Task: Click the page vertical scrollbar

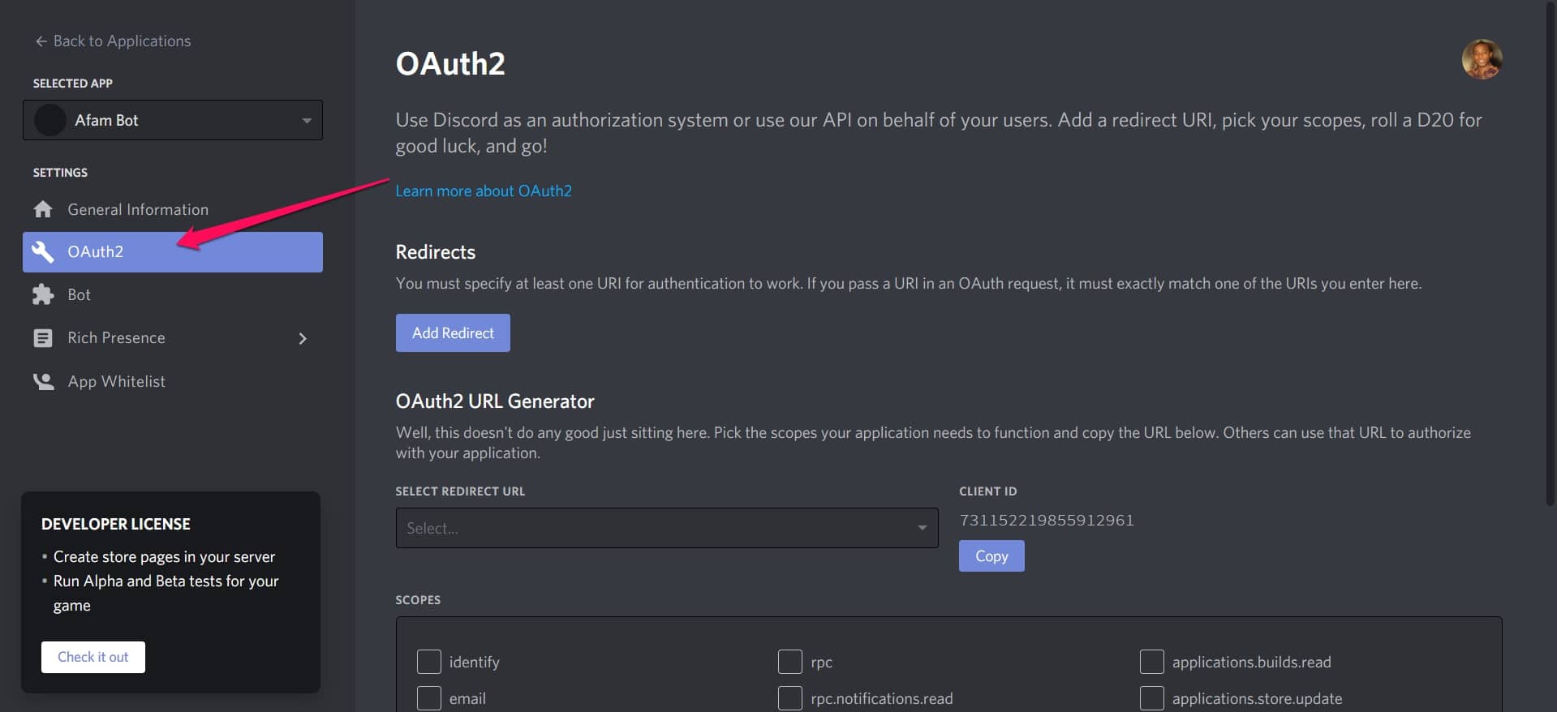Action: 1550,253
